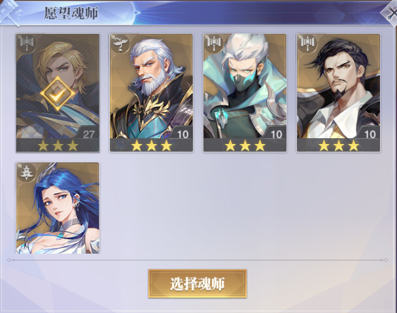Click the level 10 badge on the goateed man card
The width and height of the screenshot is (397, 313).
click(370, 134)
